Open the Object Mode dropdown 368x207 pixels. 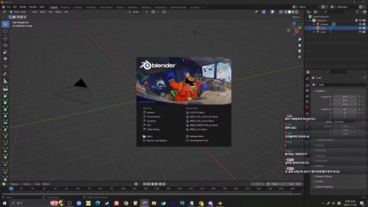coord(20,11)
